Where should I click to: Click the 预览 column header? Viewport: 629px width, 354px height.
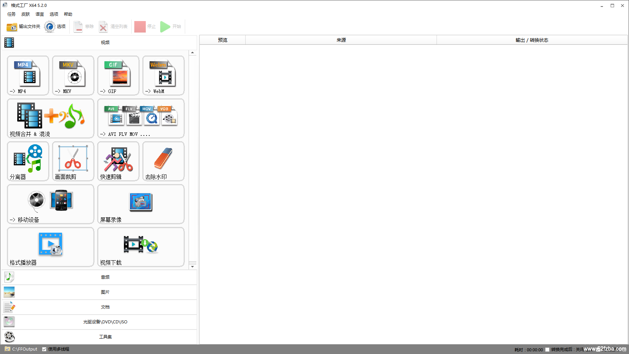tap(223, 40)
